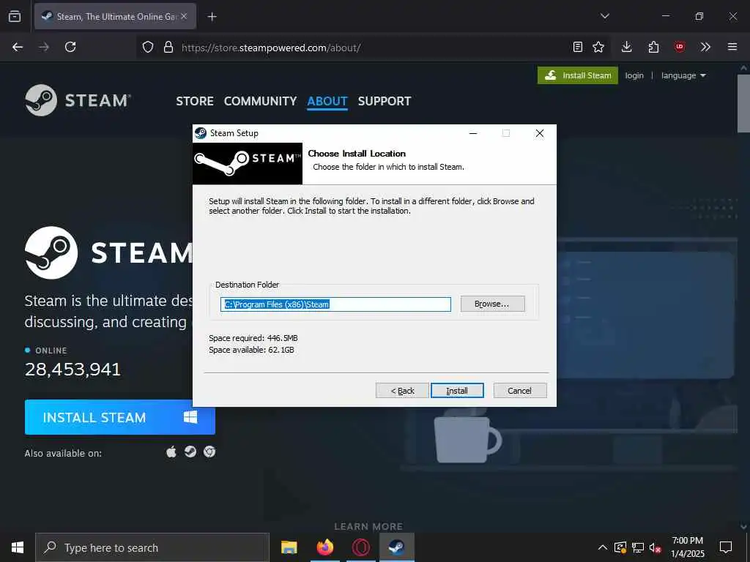Click the Back button in Steam Setup
750x562 pixels.
click(x=402, y=391)
